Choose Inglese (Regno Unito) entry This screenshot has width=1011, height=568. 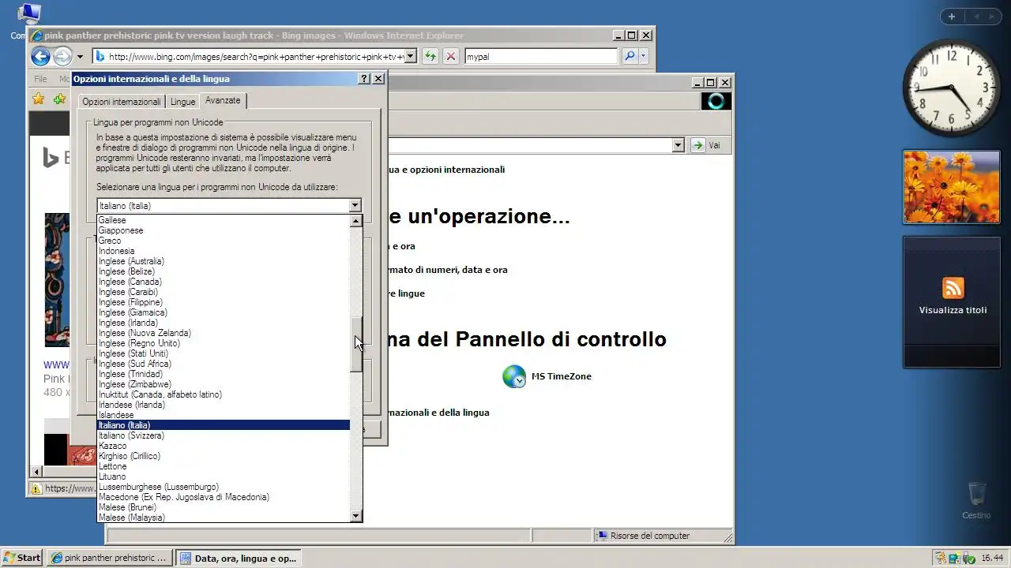point(224,343)
